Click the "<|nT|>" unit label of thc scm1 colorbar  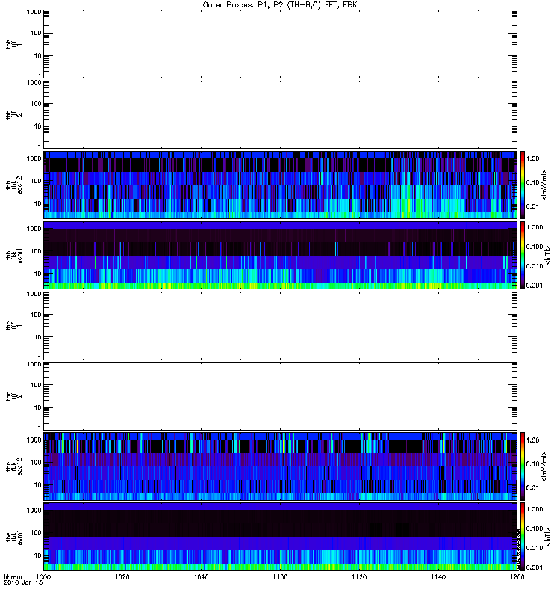pos(547,537)
